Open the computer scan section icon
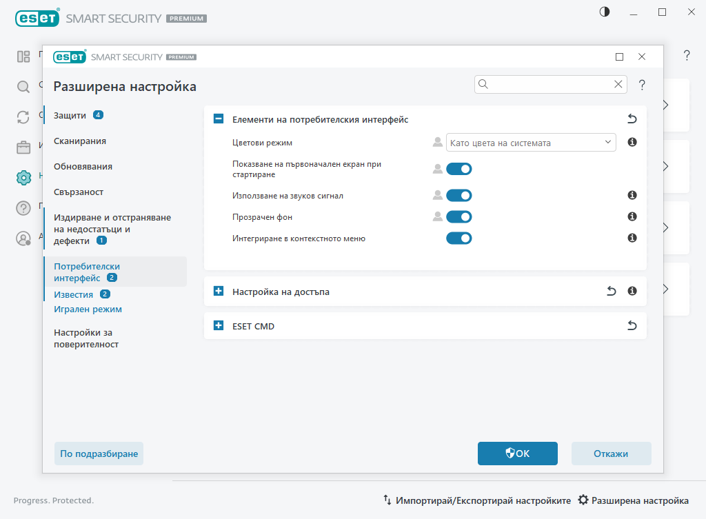Viewport: 706px width, 519px height. (23, 87)
